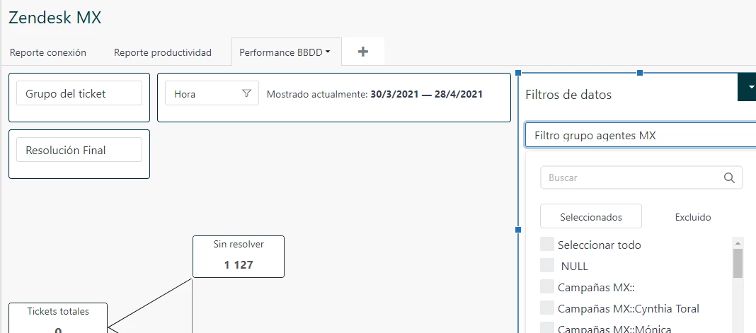Click the Zendesk MX dashboard title

(x=55, y=18)
